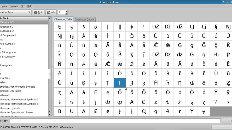
Task: Open the Go menu
Action: tap(22, 6)
